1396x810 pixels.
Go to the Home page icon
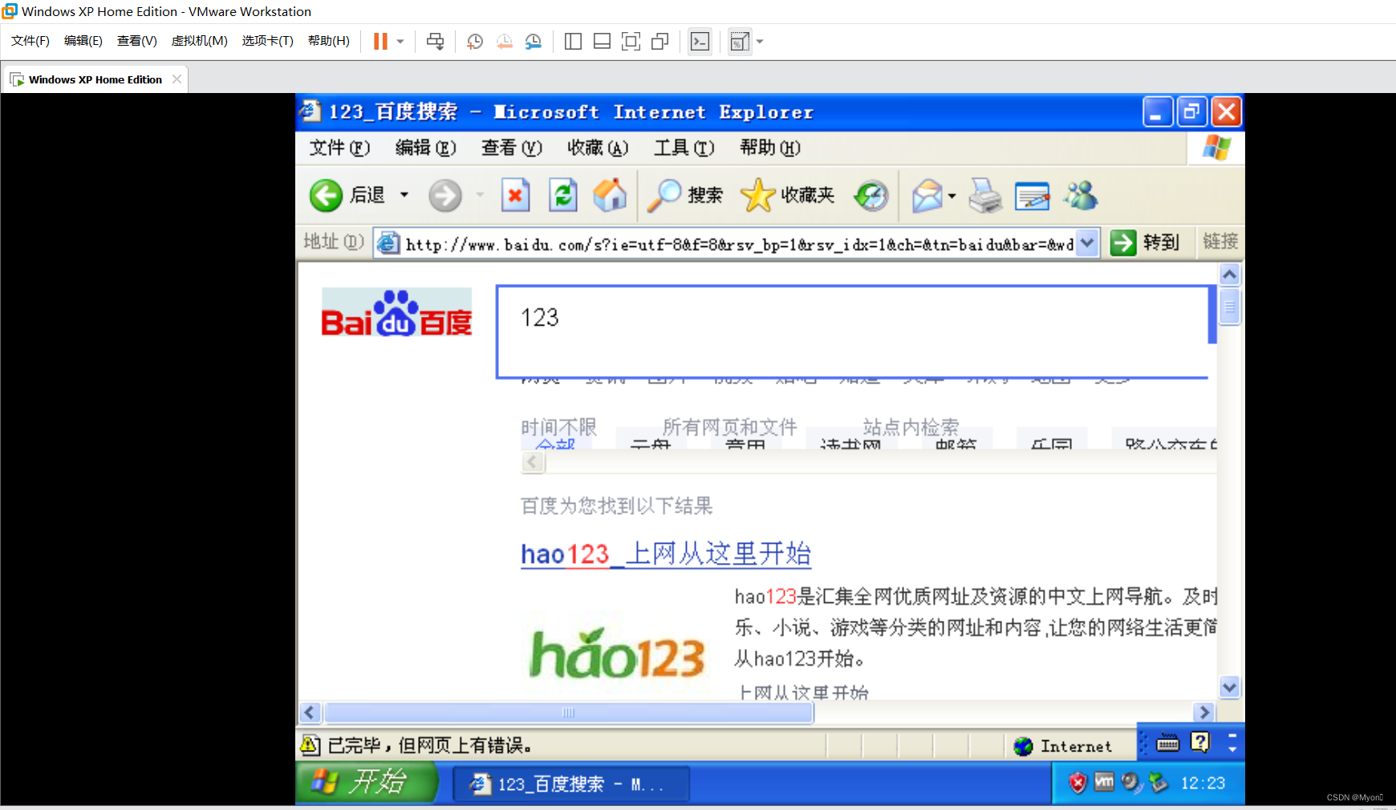[610, 195]
